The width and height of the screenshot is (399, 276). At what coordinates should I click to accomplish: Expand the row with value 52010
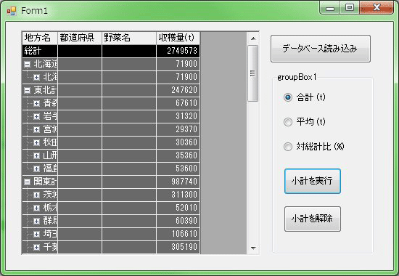37,208
